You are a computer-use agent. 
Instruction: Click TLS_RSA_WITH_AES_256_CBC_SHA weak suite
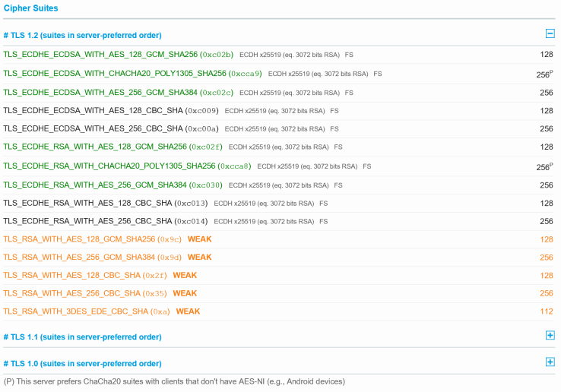[72, 293]
